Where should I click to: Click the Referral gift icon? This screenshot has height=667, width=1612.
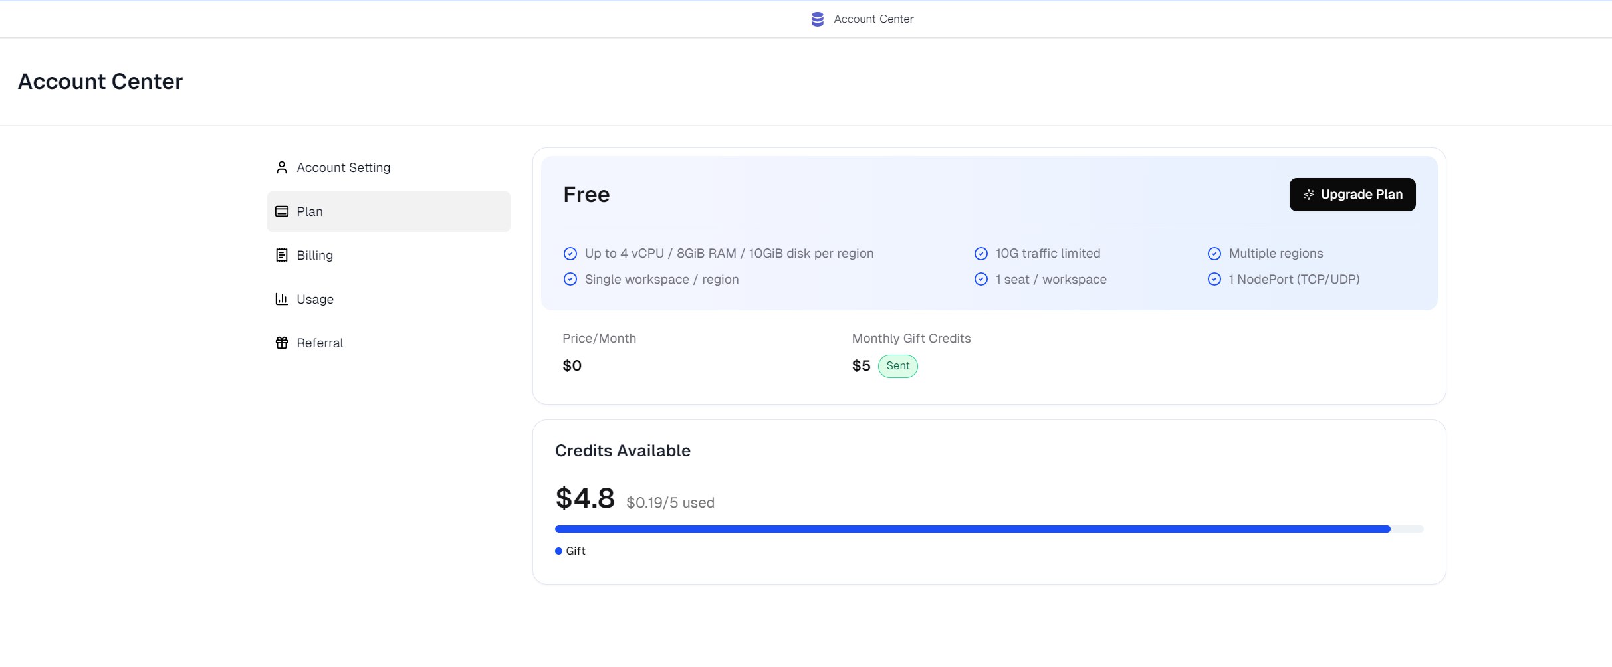point(282,343)
